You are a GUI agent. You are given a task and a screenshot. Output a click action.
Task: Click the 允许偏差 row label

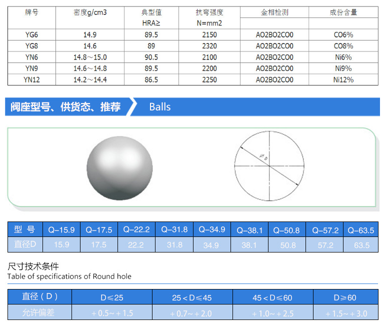(x=40, y=313)
